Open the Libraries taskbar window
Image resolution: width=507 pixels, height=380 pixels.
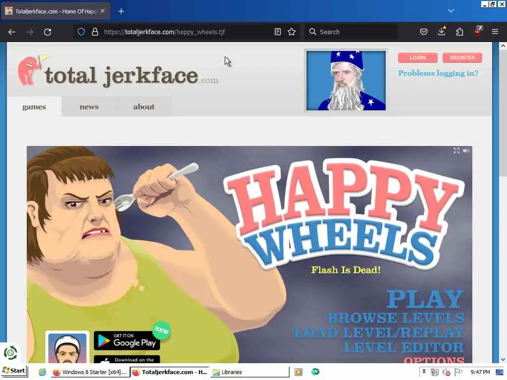tap(250, 372)
